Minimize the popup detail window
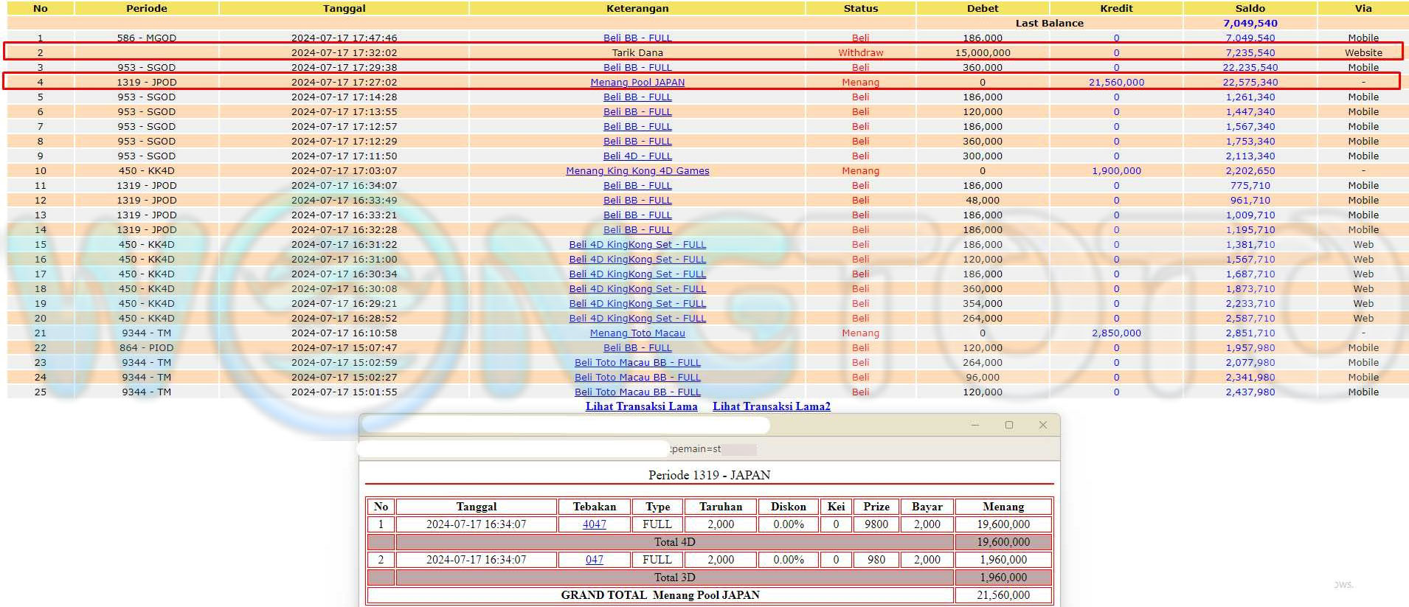The image size is (1409, 607). pyautogui.click(x=974, y=425)
